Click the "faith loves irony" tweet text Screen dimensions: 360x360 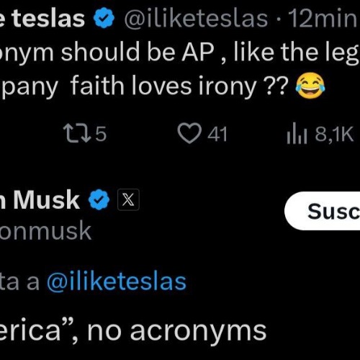[x=163, y=86]
